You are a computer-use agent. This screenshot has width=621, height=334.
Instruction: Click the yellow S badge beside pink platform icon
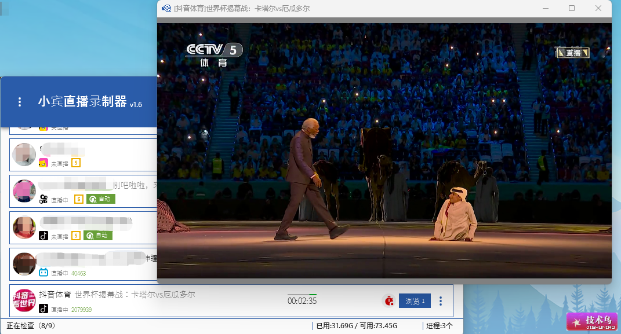76,163
